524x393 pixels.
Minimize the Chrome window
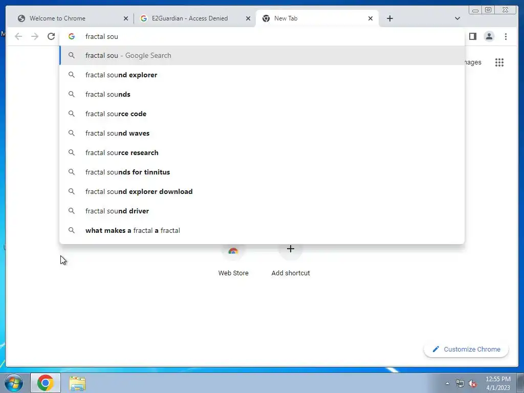[x=475, y=10]
